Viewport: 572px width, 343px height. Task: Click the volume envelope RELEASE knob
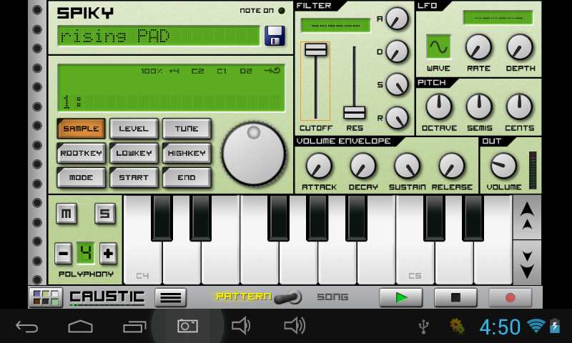[x=452, y=166]
